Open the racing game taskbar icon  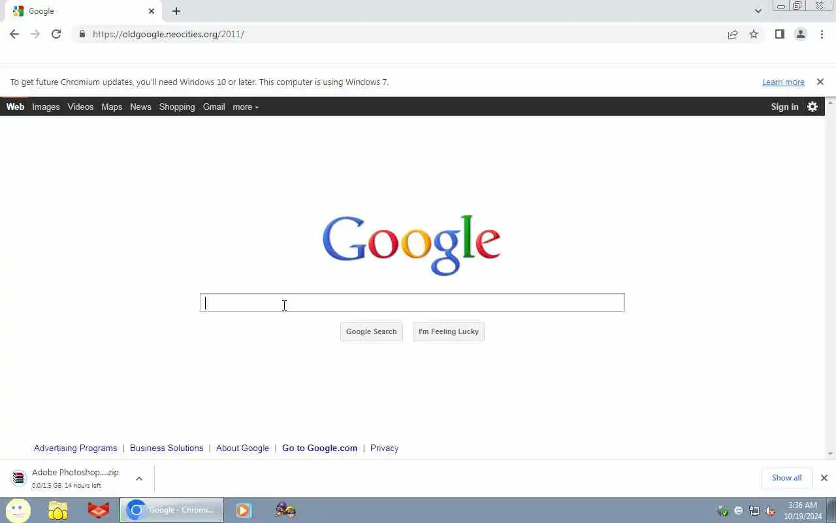(x=285, y=510)
